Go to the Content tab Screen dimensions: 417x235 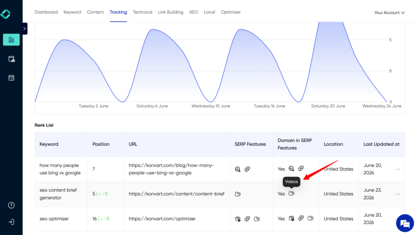[95, 12]
